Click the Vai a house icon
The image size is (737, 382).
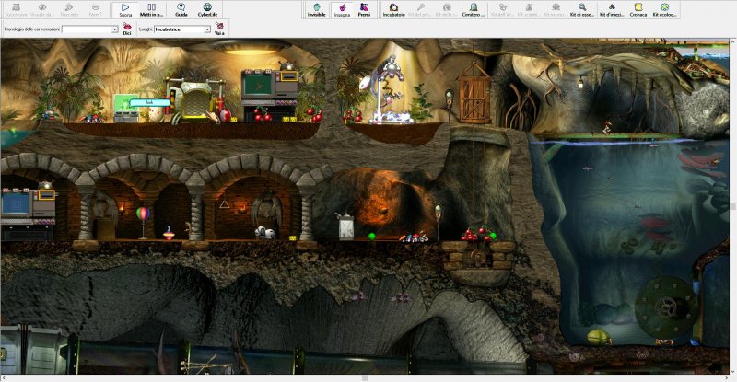pos(219,29)
